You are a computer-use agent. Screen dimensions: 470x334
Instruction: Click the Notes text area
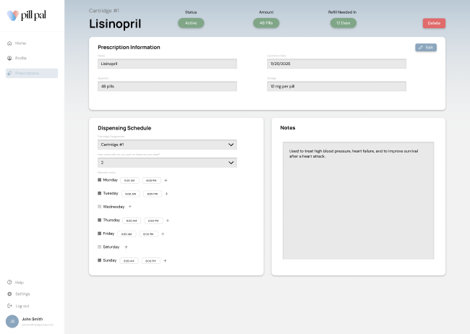coord(358,200)
